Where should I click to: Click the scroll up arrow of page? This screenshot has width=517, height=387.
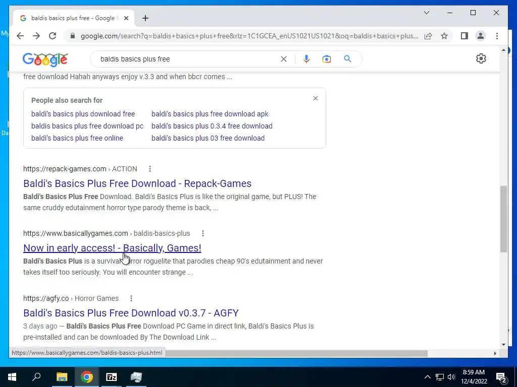(503, 50)
